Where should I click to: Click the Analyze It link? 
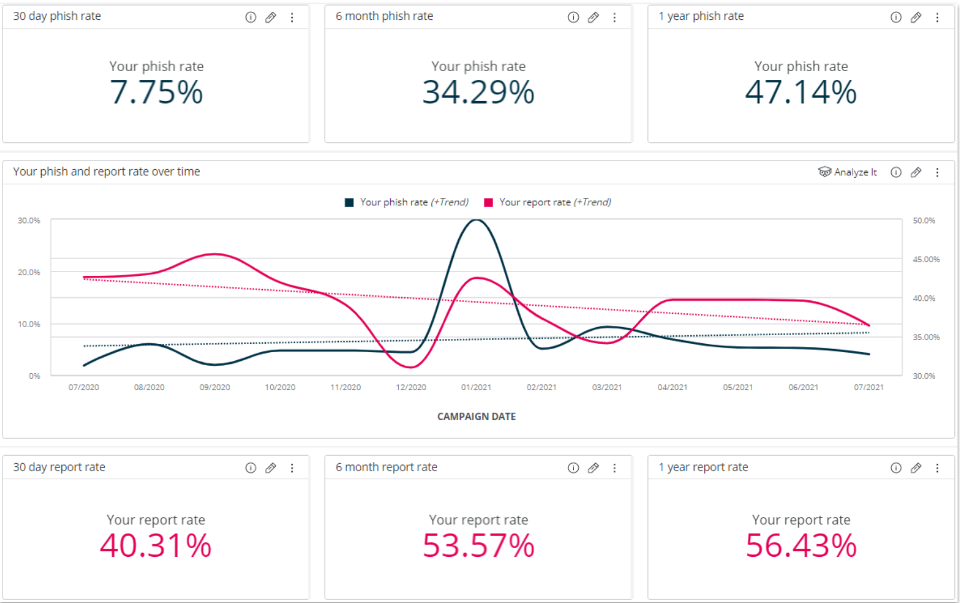[856, 172]
